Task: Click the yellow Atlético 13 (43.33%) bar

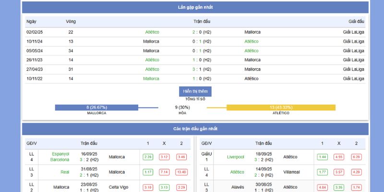Action: point(281,108)
